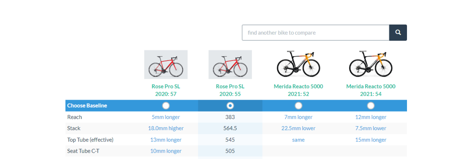Open the Rose Pro SL 2020: 57 thumbnail
The image size is (476, 159).
point(166,64)
